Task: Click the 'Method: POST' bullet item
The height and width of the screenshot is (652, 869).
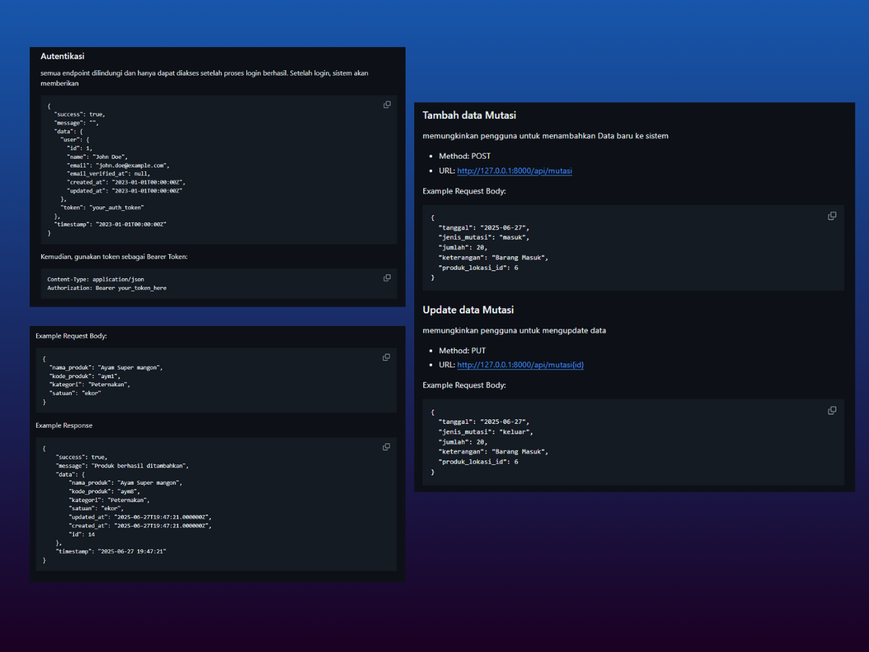Action: tap(464, 156)
